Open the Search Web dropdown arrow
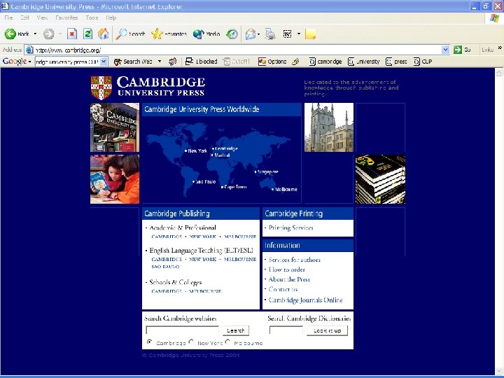 (x=160, y=62)
